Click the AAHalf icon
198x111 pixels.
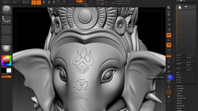pos(169,30)
